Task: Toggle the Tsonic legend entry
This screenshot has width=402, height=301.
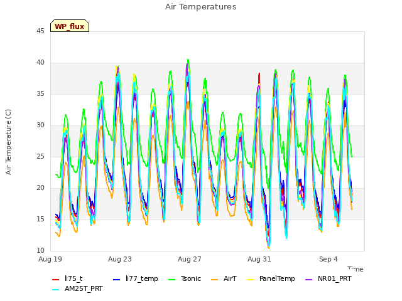Action: point(185,278)
